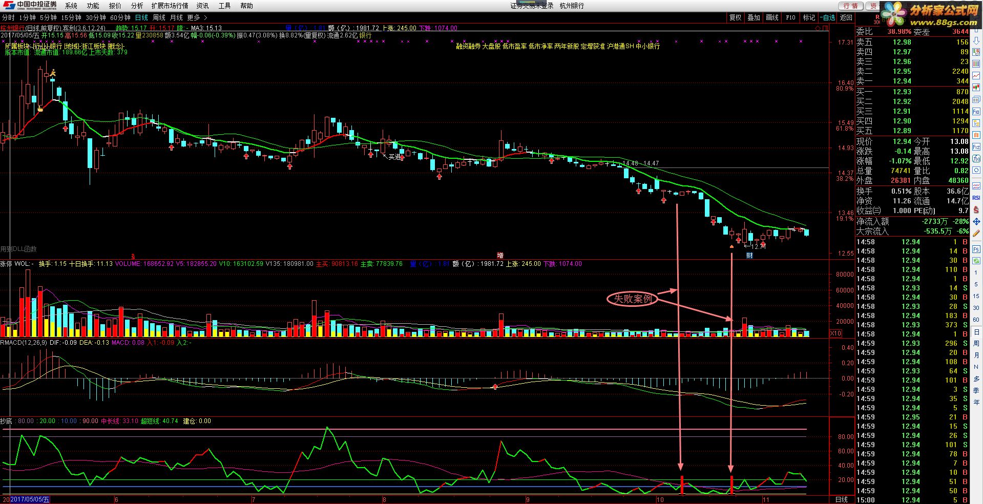Switch to 30-minute period in right sidebar
983x504 pixels.
[x=976, y=308]
